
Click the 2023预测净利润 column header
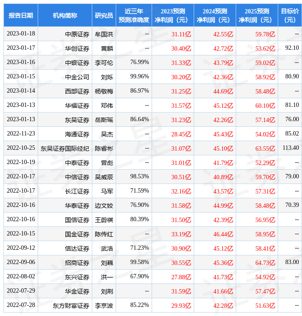click(x=173, y=15)
